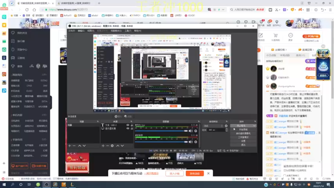The image size is (334, 188).
Task: Move source up in sources list
Action: tap(118, 146)
